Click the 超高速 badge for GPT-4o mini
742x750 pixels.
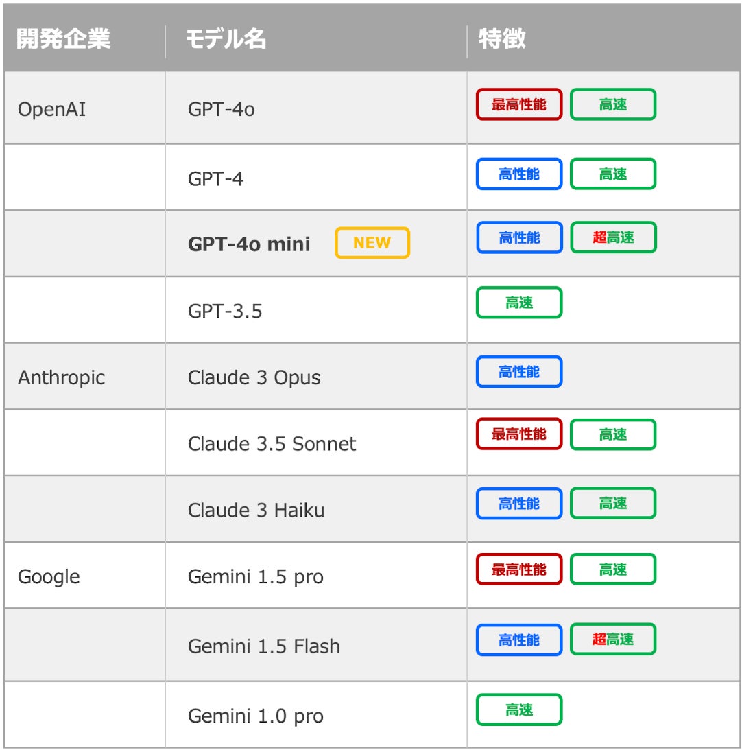(613, 237)
